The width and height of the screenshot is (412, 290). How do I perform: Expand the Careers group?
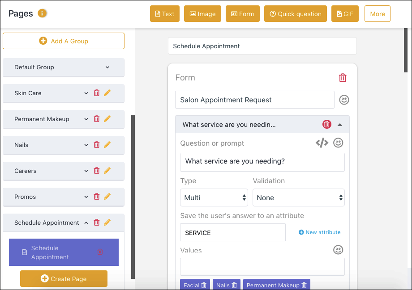tap(86, 171)
